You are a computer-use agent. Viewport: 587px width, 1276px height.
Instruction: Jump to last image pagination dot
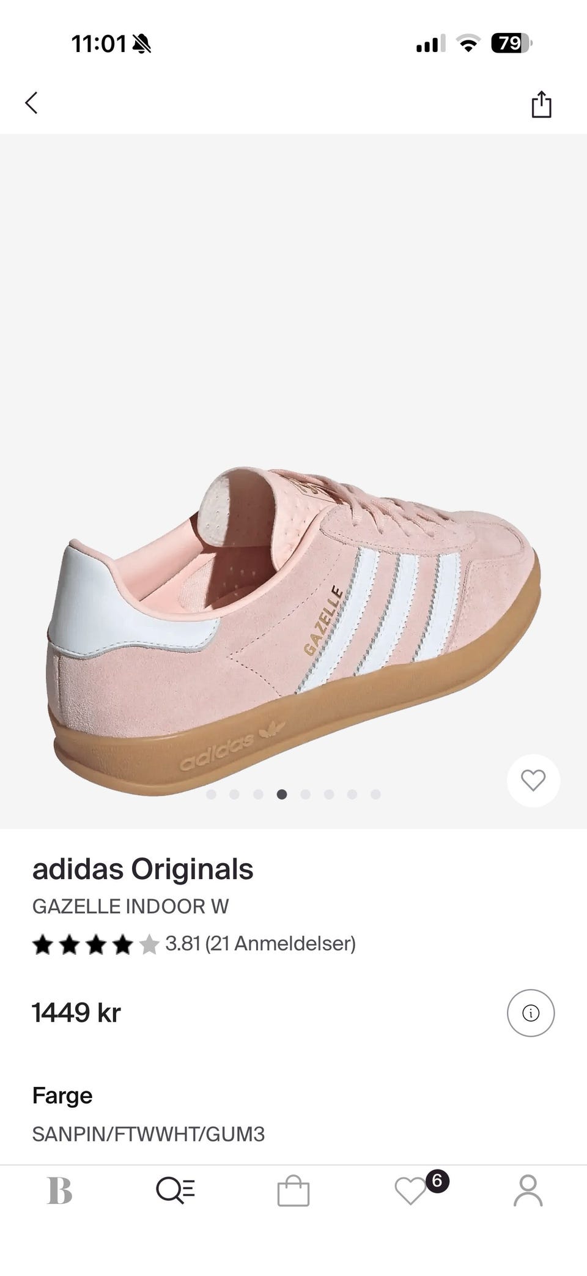pos(376,795)
